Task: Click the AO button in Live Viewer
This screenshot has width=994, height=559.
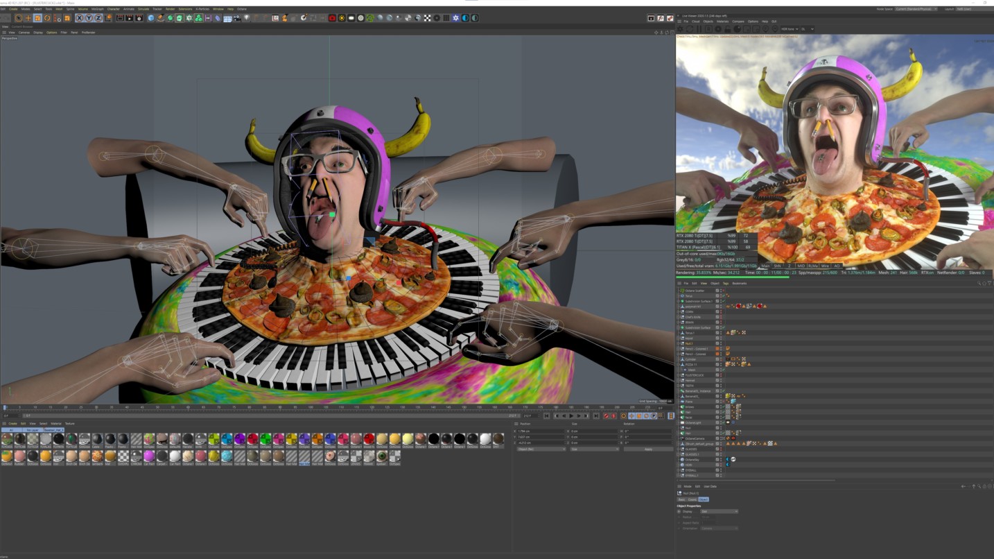Action: click(x=837, y=266)
